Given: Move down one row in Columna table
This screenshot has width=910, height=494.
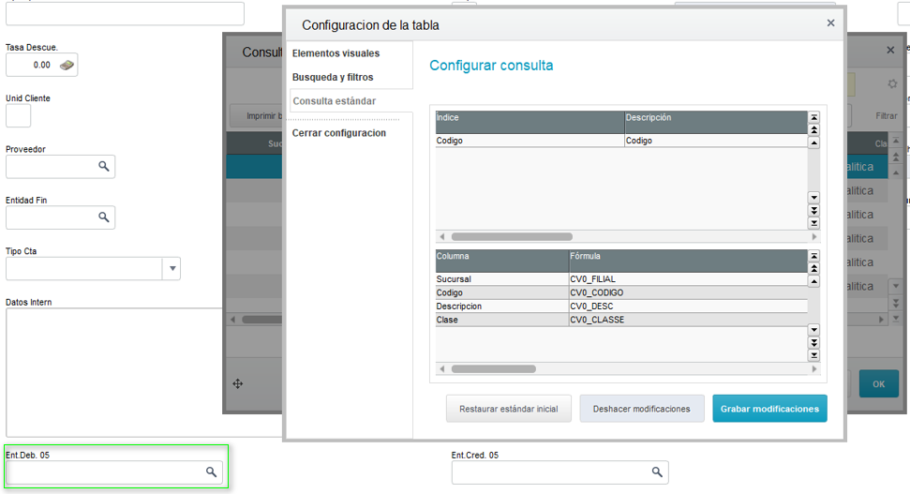Looking at the screenshot, I should coord(813,330).
